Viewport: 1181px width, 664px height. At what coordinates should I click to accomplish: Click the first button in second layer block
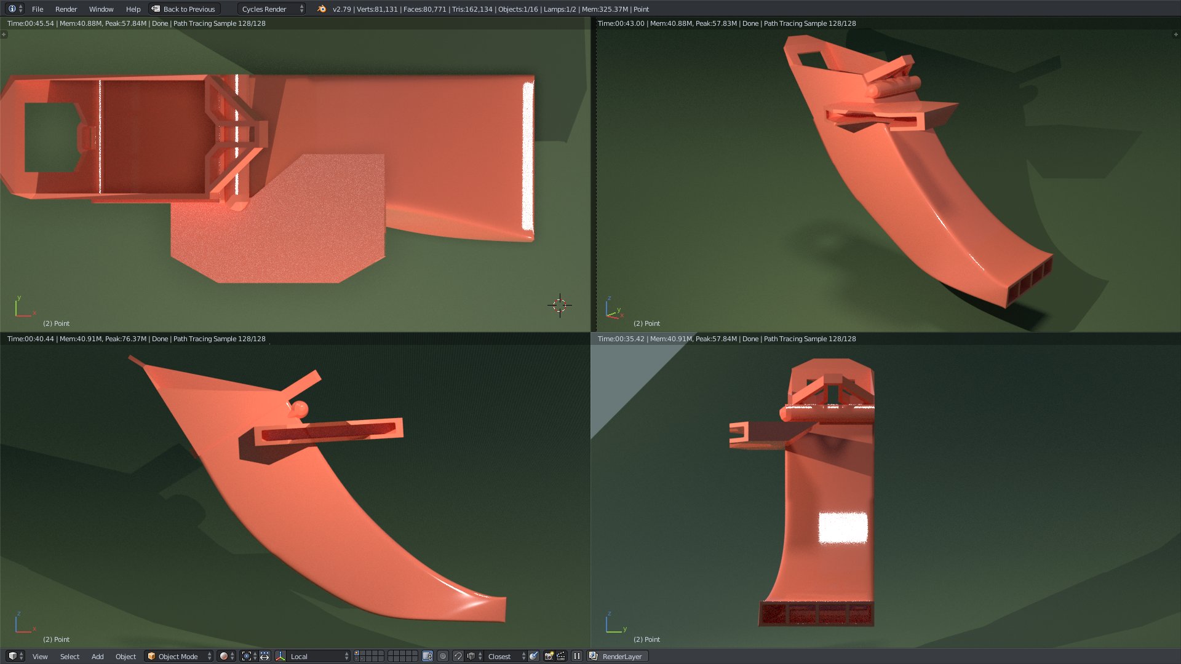[x=391, y=653]
